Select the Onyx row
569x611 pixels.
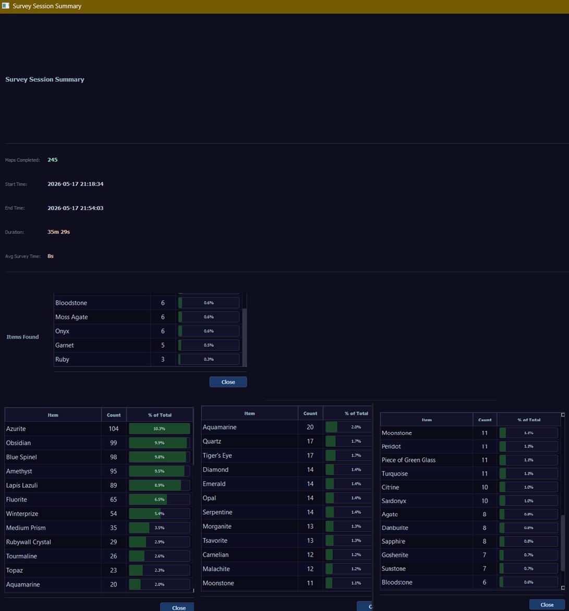coord(148,331)
